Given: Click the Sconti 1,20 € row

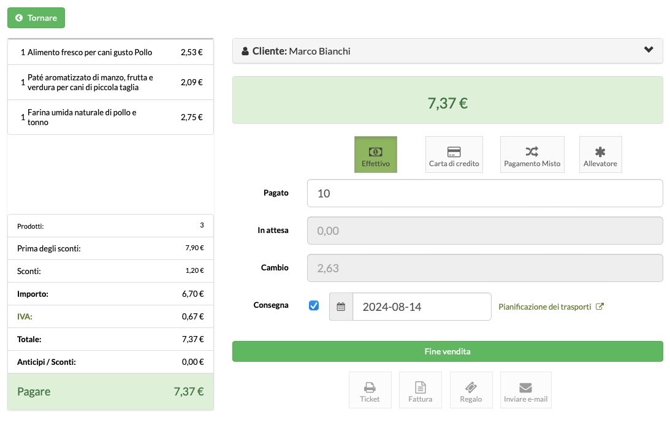Looking at the screenshot, I should point(110,271).
